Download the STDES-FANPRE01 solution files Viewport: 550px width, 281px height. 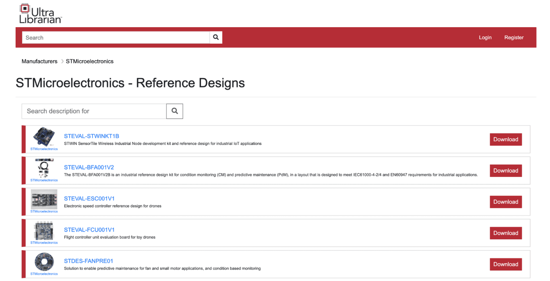point(506,264)
